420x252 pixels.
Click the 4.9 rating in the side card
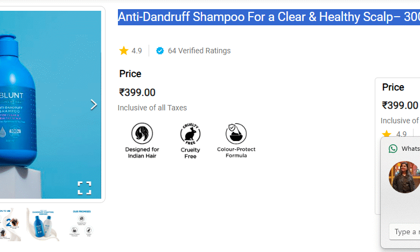point(401,134)
